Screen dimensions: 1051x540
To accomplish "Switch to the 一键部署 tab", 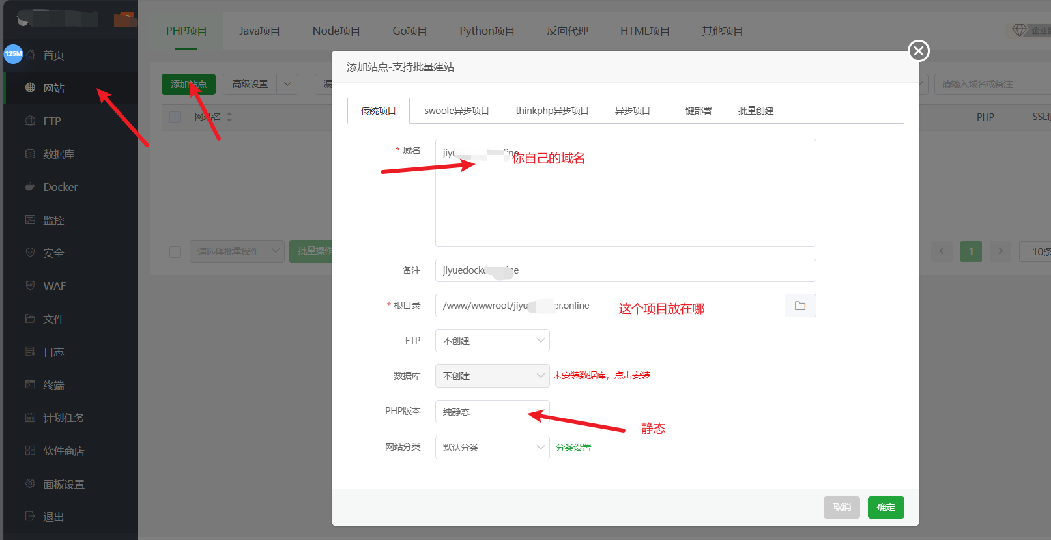I will [694, 111].
